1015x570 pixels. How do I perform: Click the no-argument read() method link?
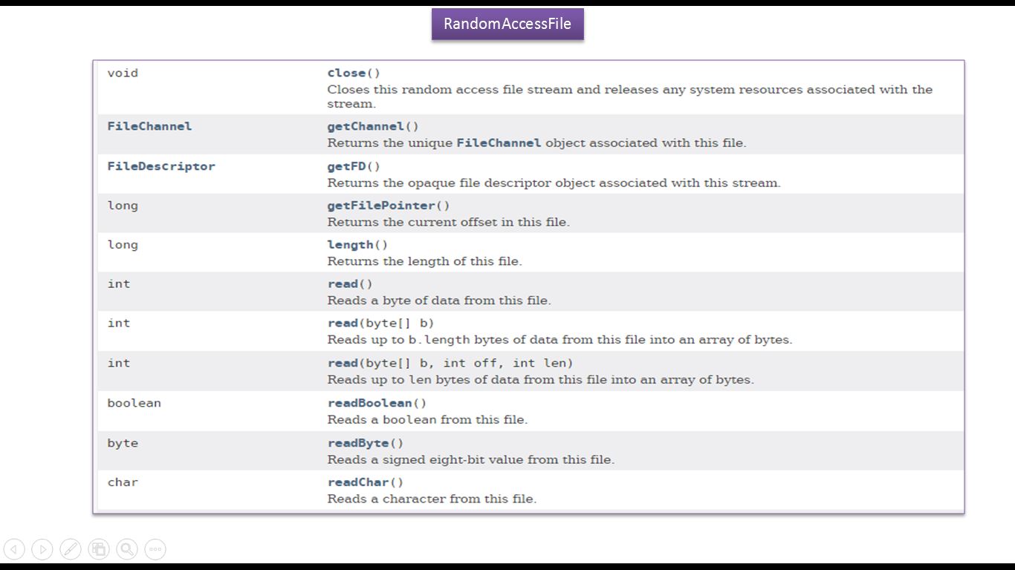[x=343, y=284]
